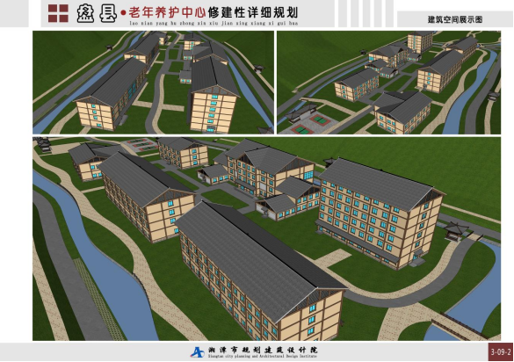Click the English institute name in the footer
Screen dimensions: 514x362
[x=262, y=356]
